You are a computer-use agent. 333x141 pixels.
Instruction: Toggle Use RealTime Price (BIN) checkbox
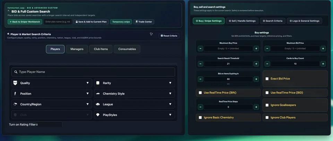pos(200,93)
